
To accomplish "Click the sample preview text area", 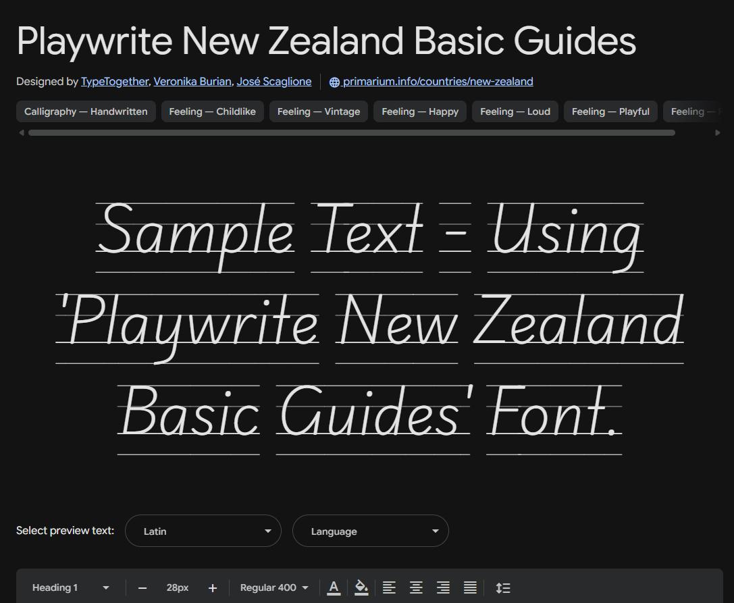I will pos(369,327).
